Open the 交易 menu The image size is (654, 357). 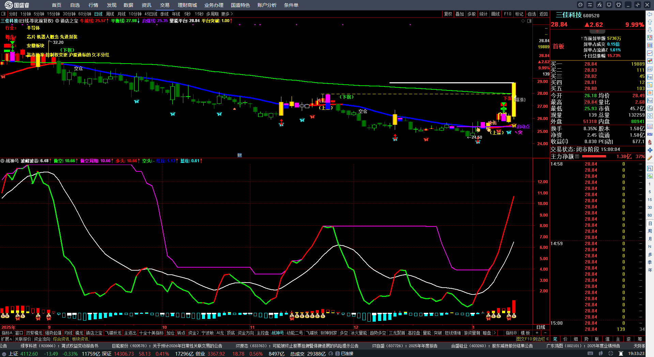tap(165, 5)
